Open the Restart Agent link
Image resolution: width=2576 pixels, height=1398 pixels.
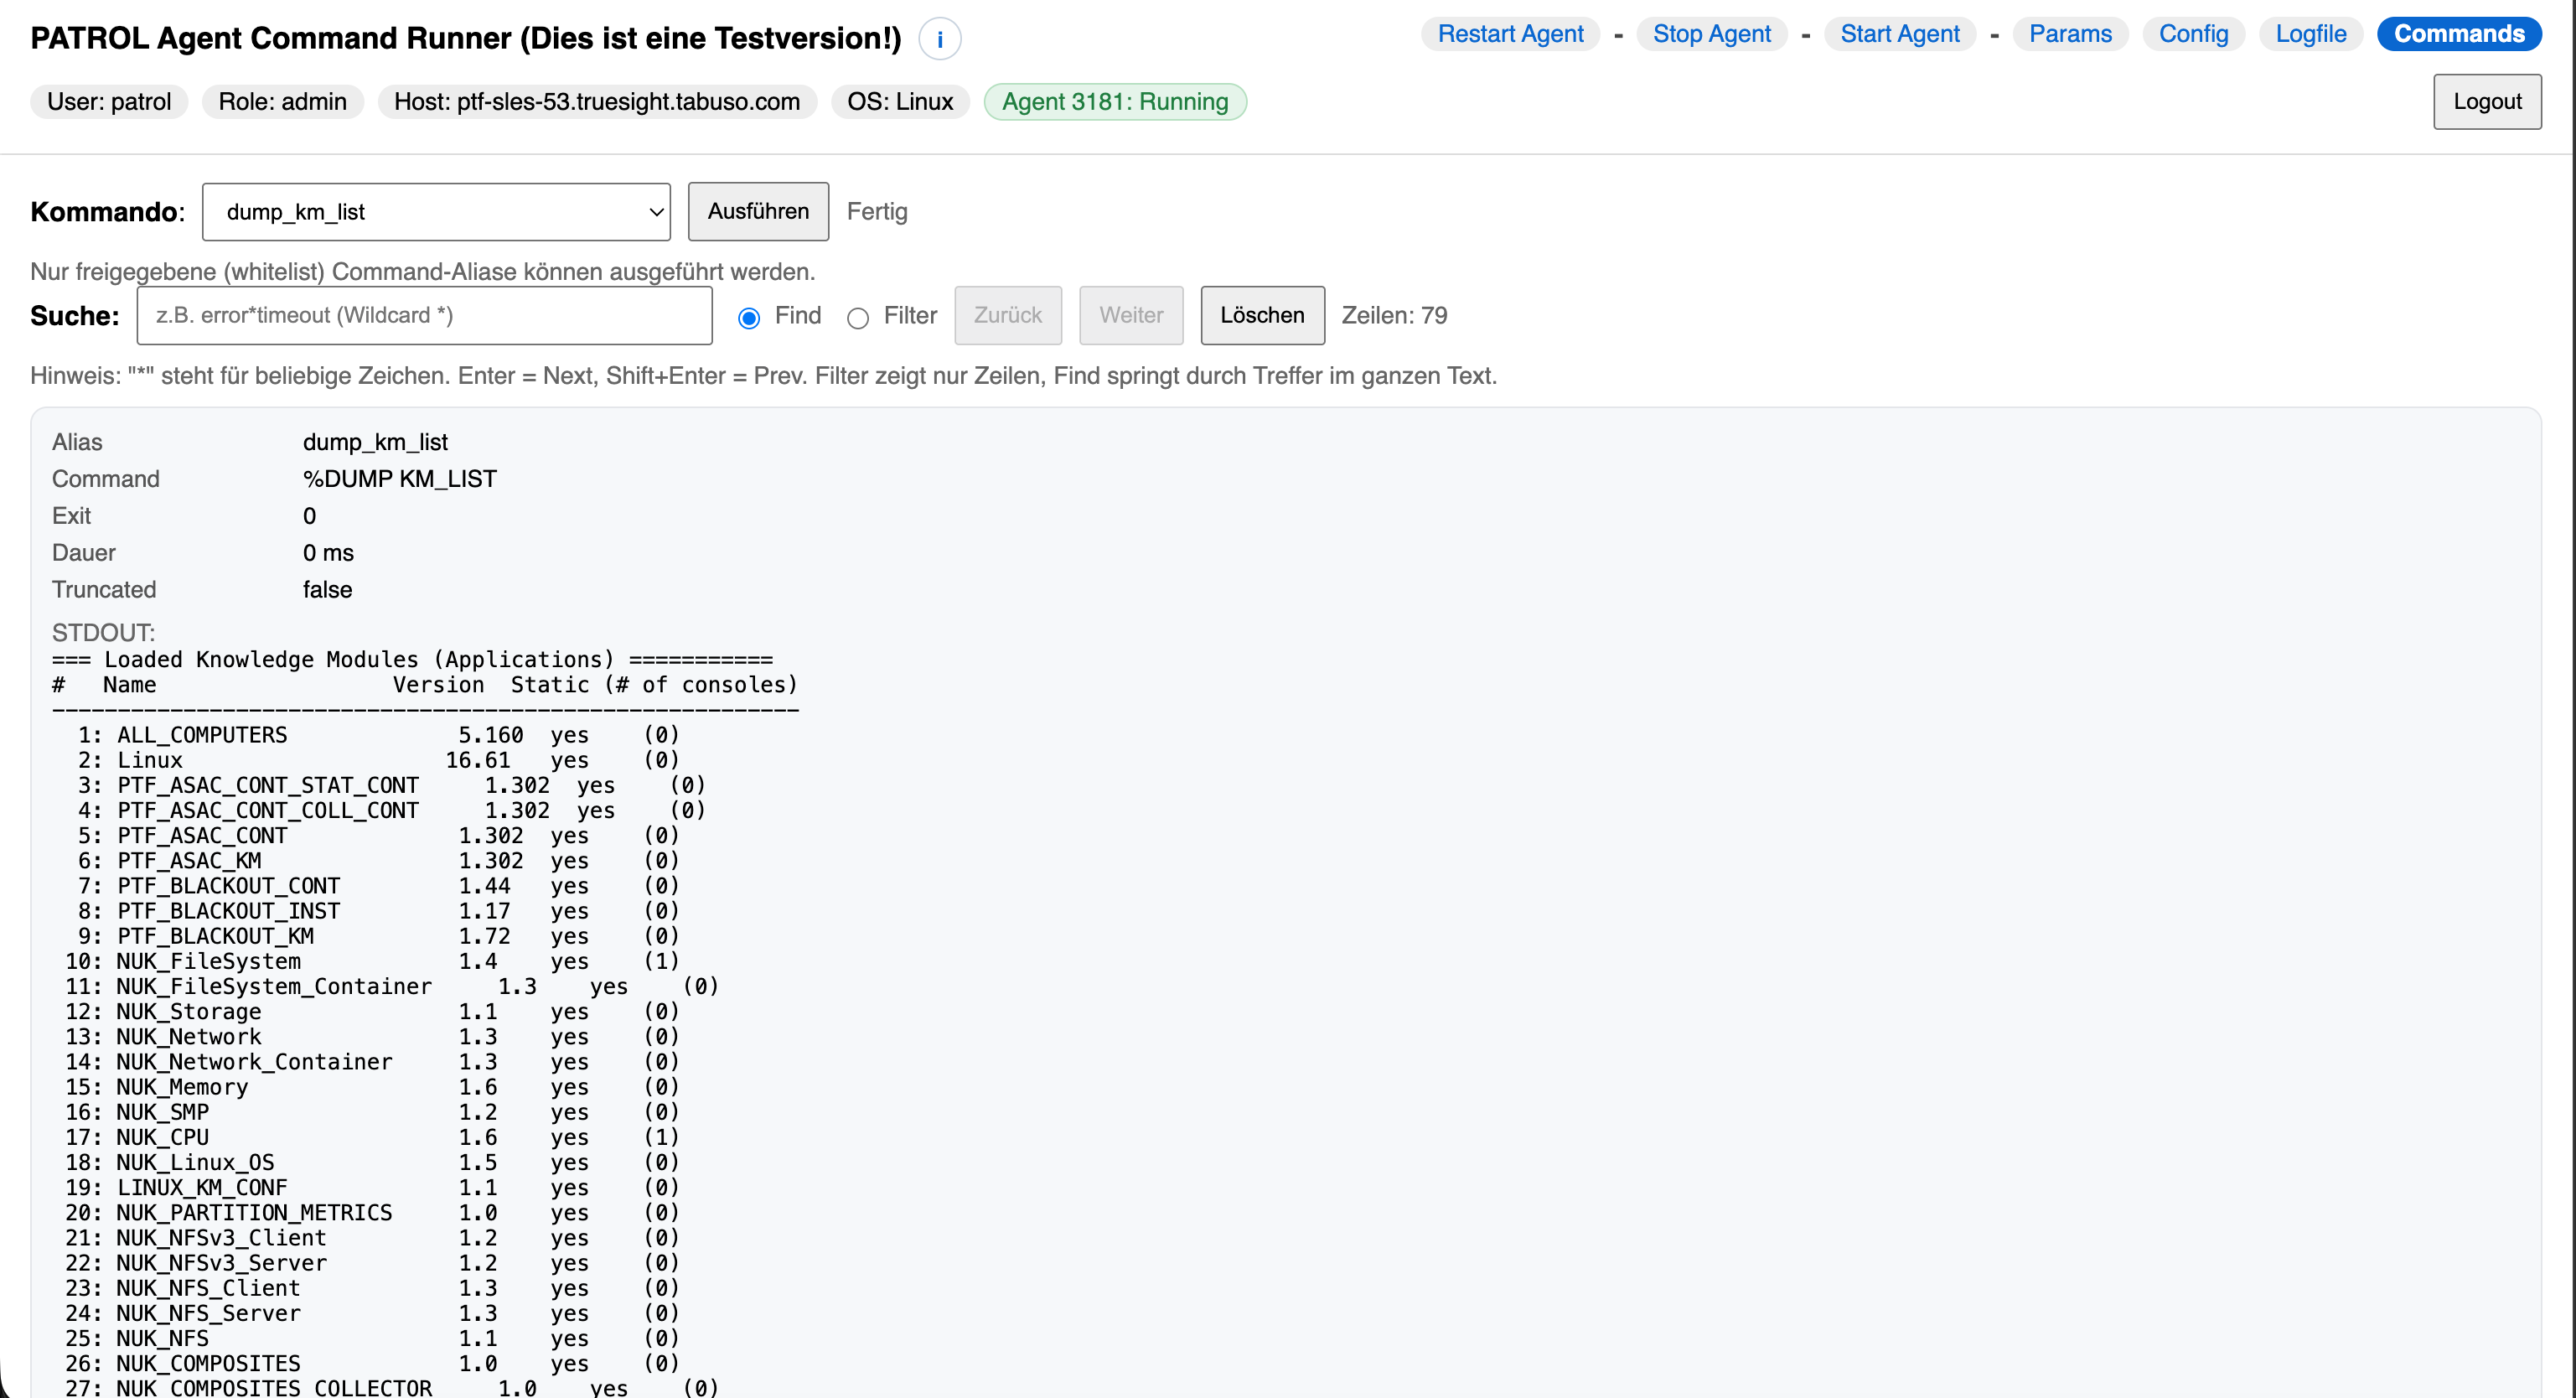(1510, 34)
